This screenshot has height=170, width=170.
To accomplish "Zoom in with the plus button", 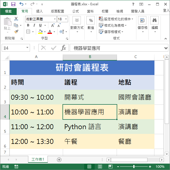I will pyautogui.click(x=150, y=167).
